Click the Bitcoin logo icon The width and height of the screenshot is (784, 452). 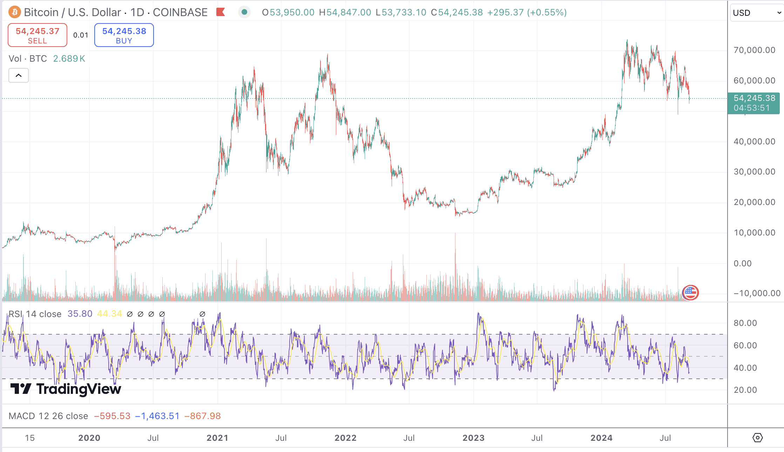point(14,12)
